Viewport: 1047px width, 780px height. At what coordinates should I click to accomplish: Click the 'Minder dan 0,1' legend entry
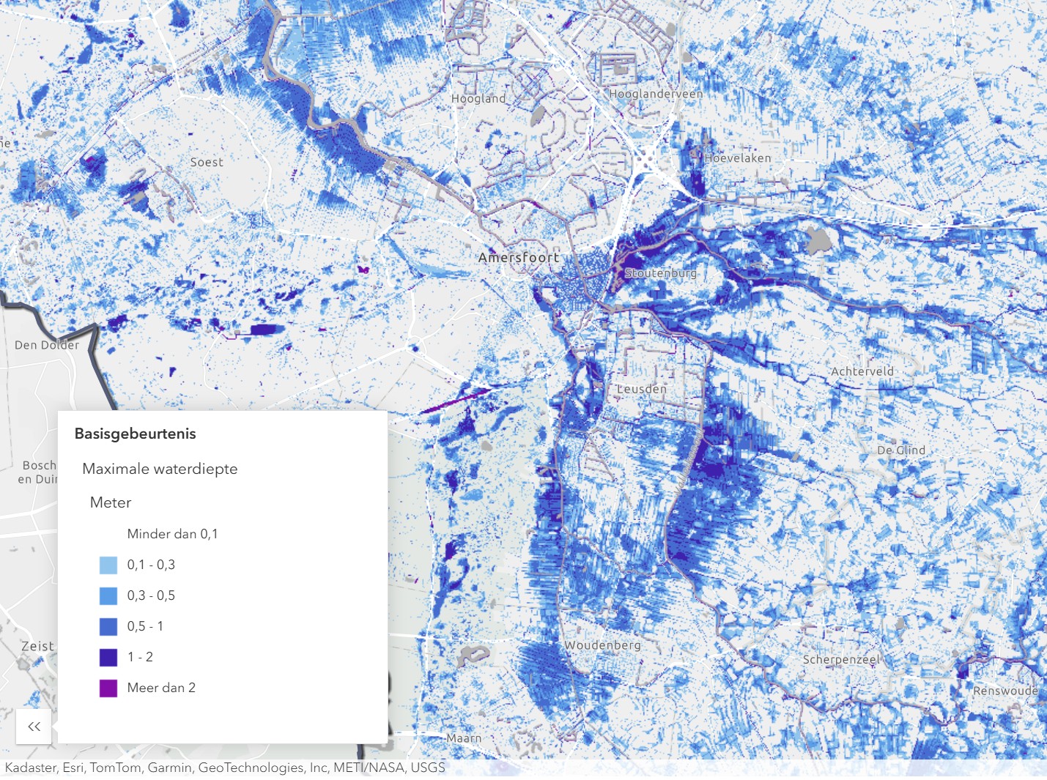pyautogui.click(x=172, y=534)
